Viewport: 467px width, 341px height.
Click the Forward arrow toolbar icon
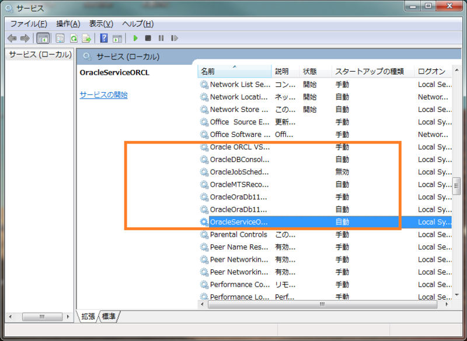click(25, 38)
